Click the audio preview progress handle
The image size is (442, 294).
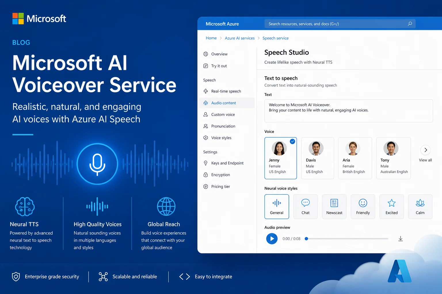pyautogui.click(x=306, y=239)
